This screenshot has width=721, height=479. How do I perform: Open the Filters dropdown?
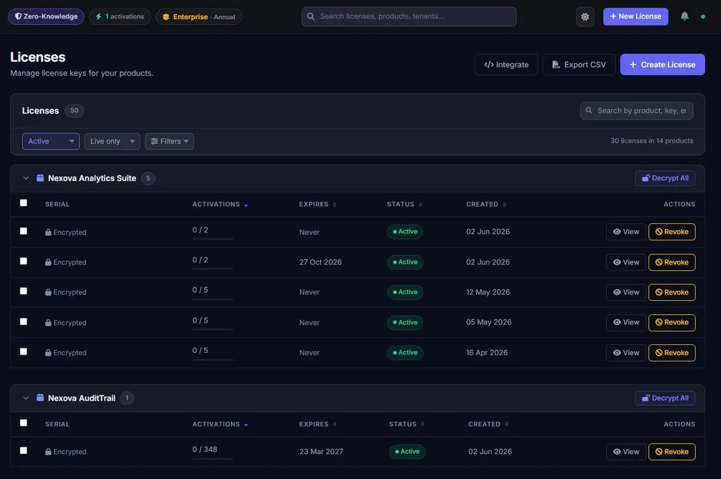point(169,141)
